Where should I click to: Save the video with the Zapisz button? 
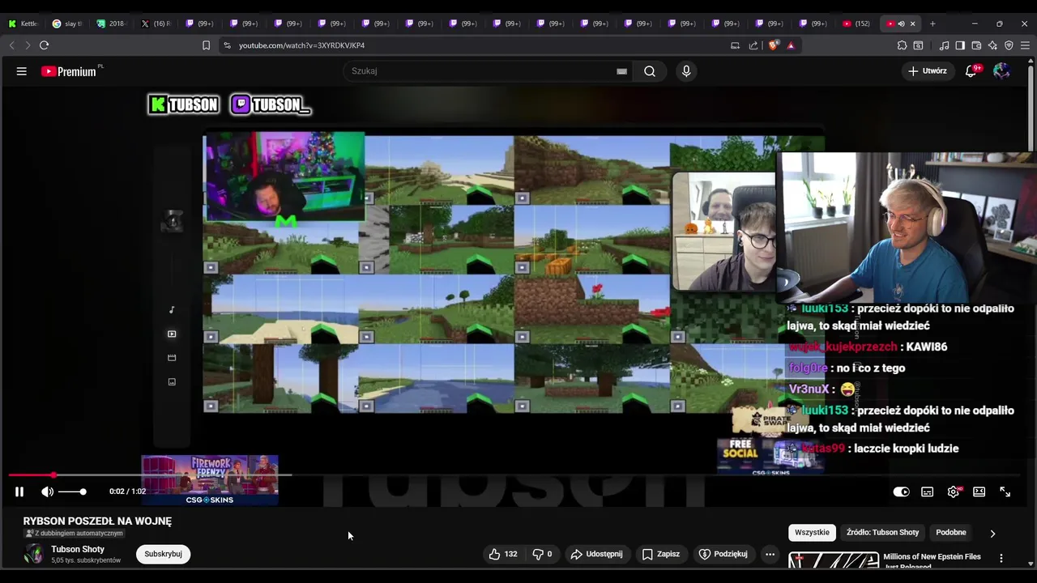pyautogui.click(x=660, y=554)
